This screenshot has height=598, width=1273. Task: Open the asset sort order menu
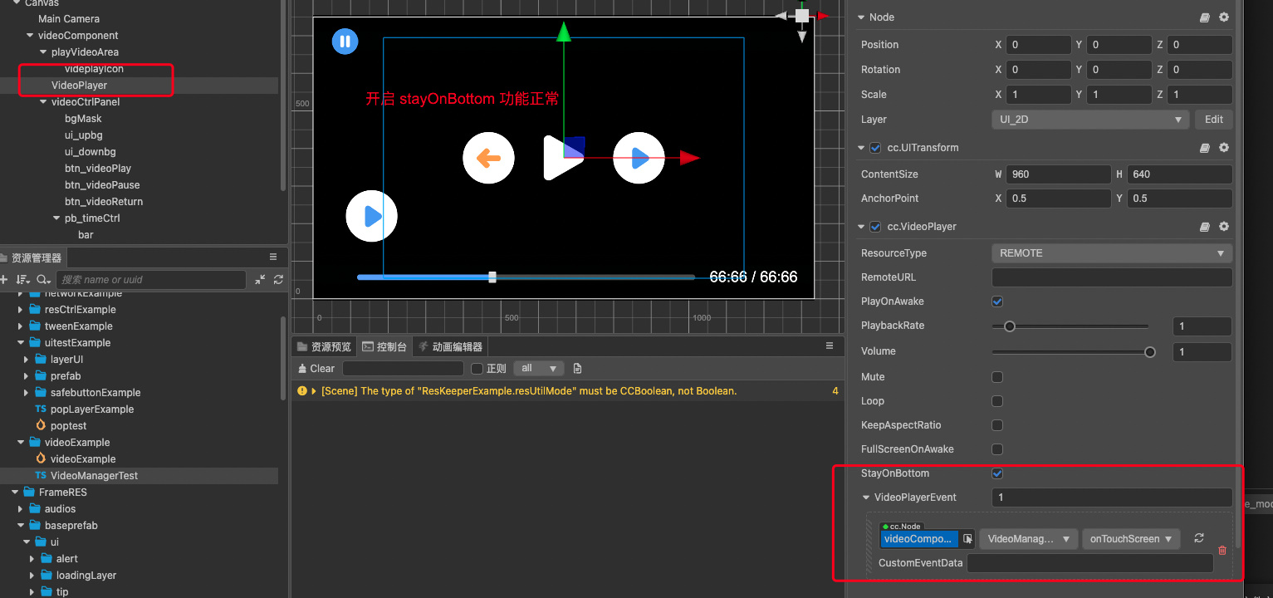click(23, 280)
